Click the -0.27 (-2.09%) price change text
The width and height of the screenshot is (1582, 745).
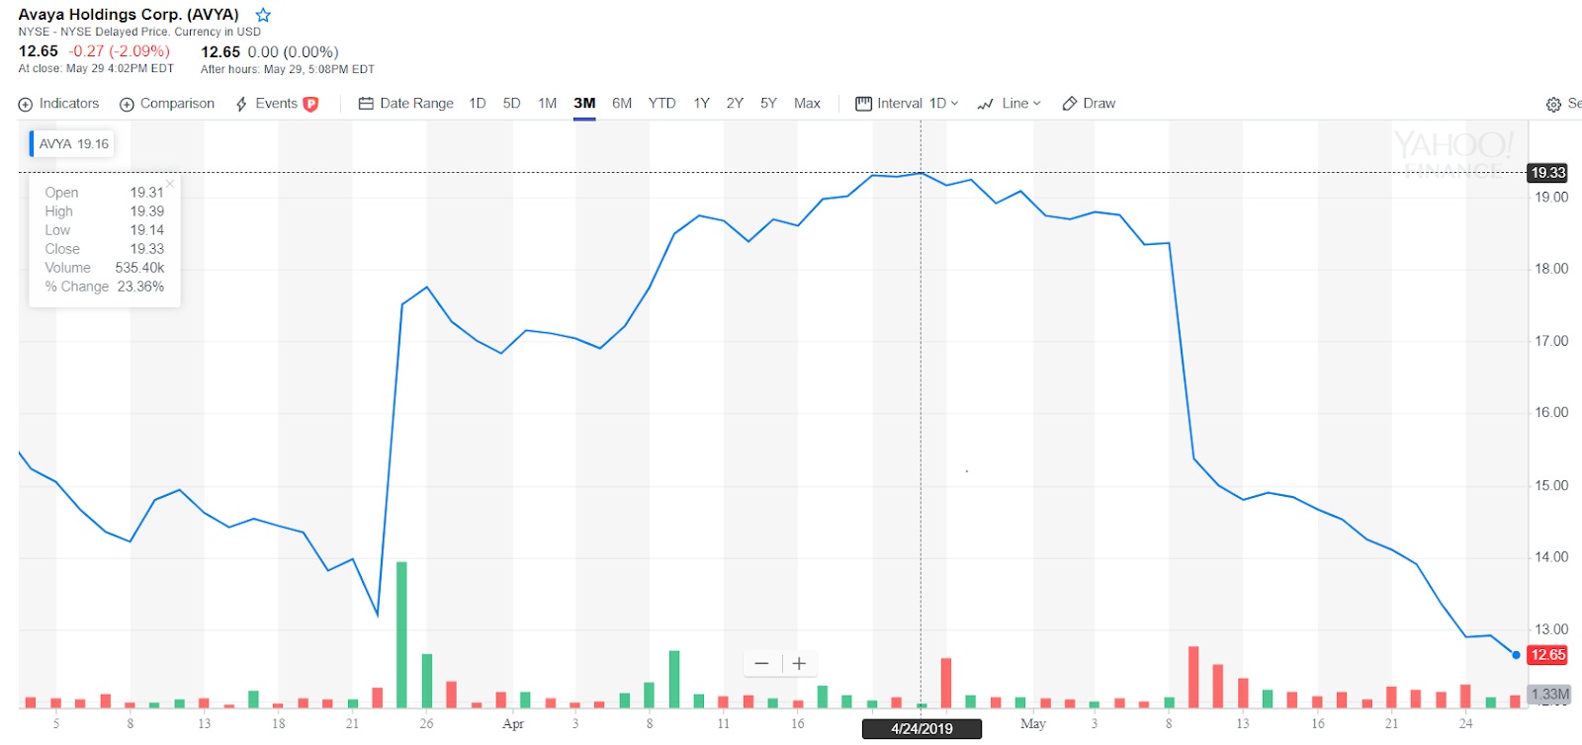119,51
